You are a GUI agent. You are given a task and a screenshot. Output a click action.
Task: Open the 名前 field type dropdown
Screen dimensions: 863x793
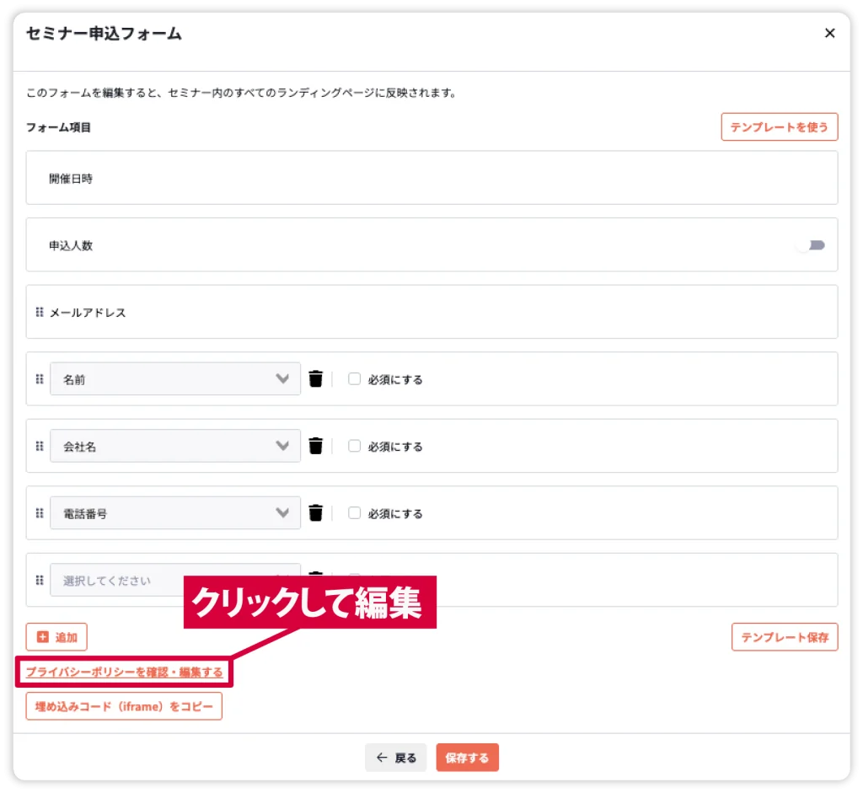[x=175, y=379]
